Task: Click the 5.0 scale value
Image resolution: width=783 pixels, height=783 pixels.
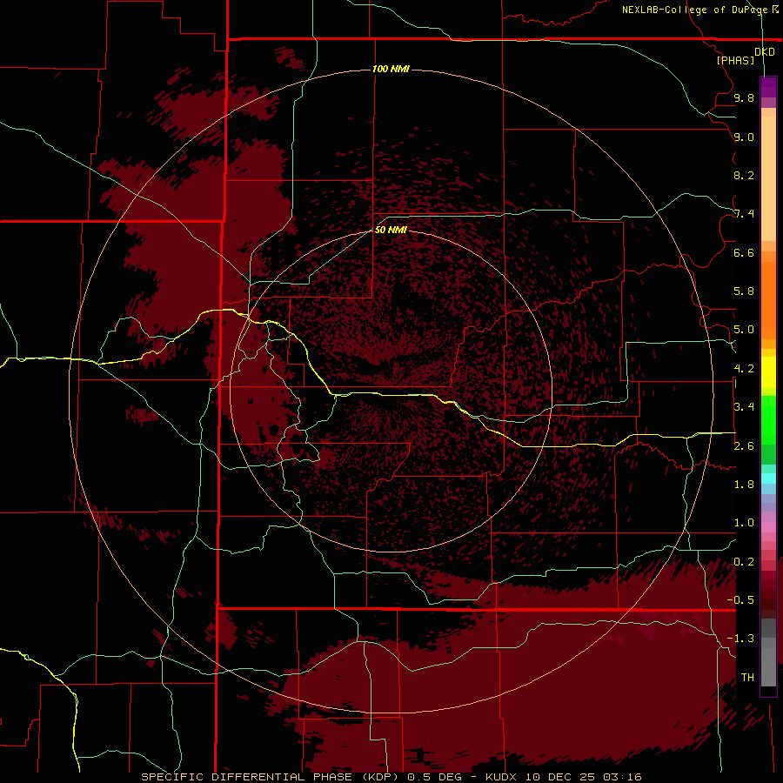Action: pyautogui.click(x=744, y=330)
